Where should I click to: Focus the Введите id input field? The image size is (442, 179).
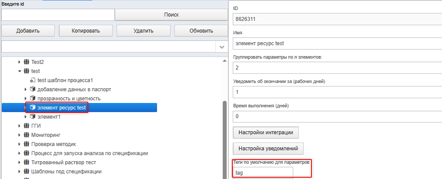[58, 15]
